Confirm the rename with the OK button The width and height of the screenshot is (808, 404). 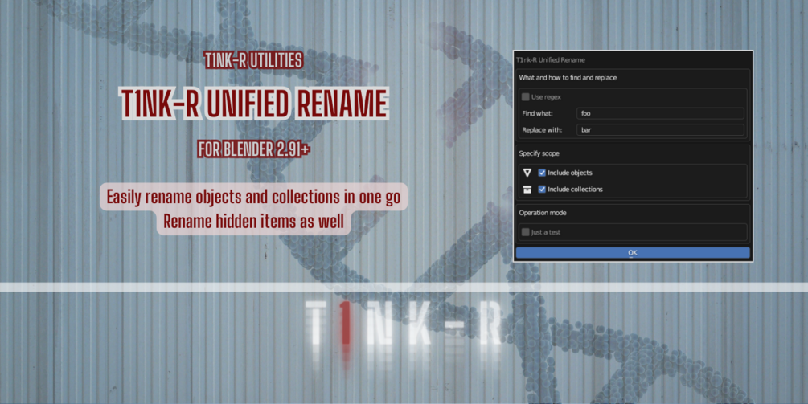(x=633, y=253)
